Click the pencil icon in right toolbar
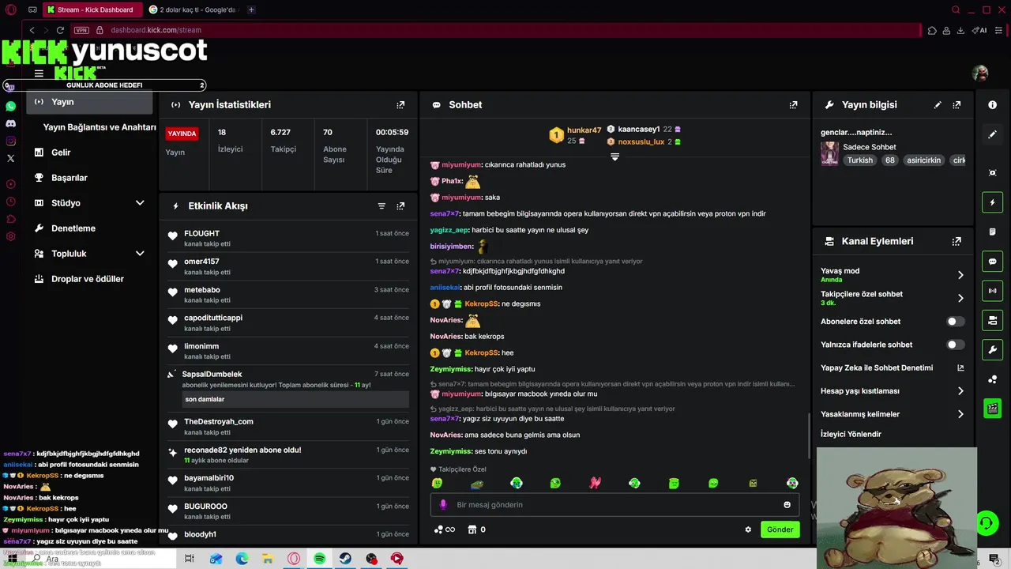Screen dimensions: 1011x569 coord(993,134)
